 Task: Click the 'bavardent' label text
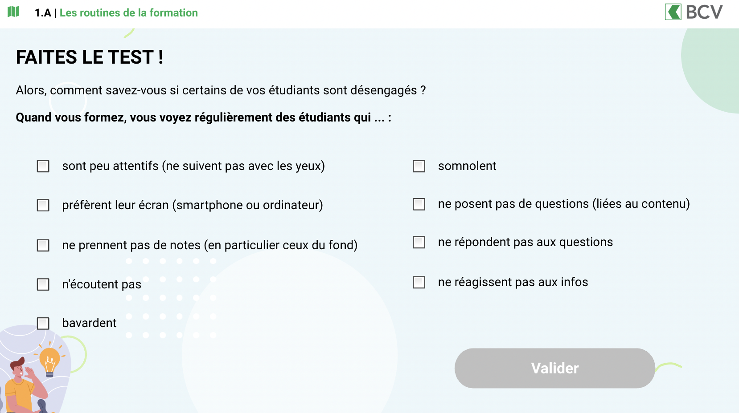pos(89,323)
